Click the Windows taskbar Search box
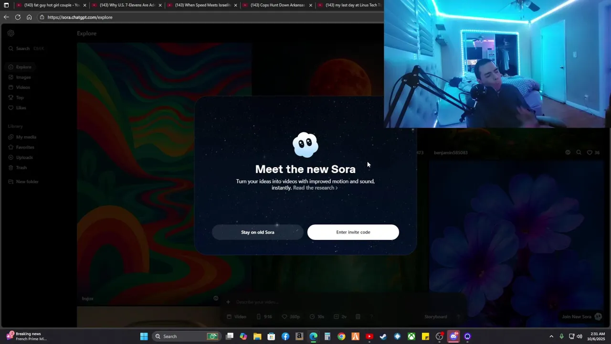Image resolution: width=611 pixels, height=344 pixels. tap(186, 336)
